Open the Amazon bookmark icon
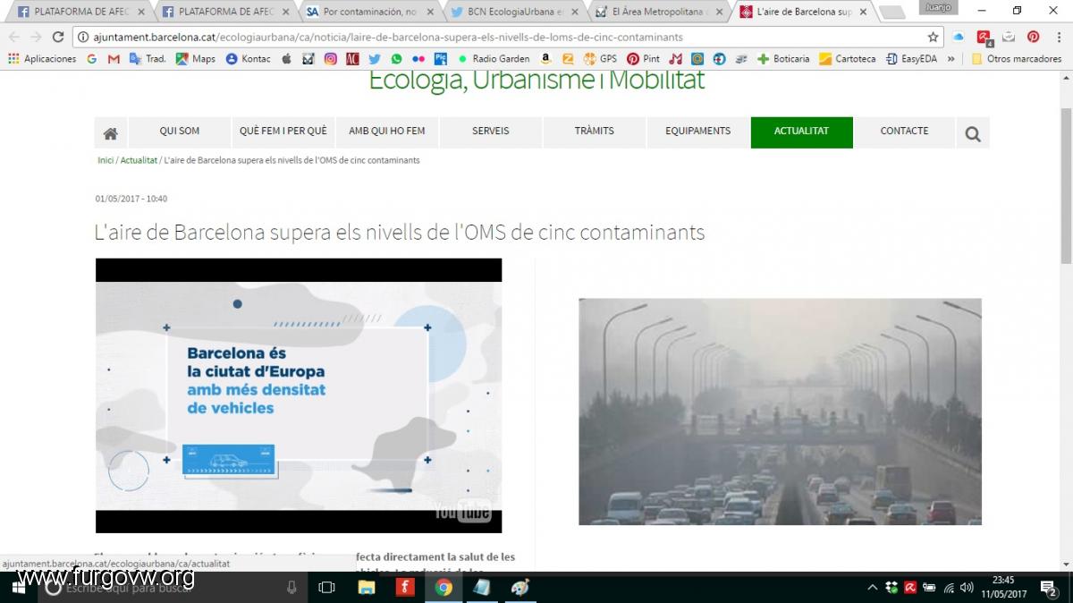 [545, 59]
